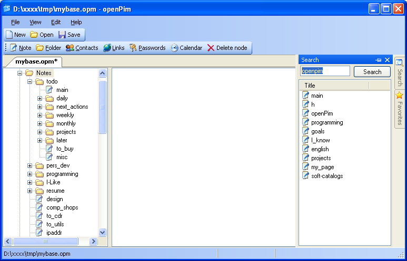The height and width of the screenshot is (261, 407).
Task: Select the ipaddr note
Action: [54, 233]
